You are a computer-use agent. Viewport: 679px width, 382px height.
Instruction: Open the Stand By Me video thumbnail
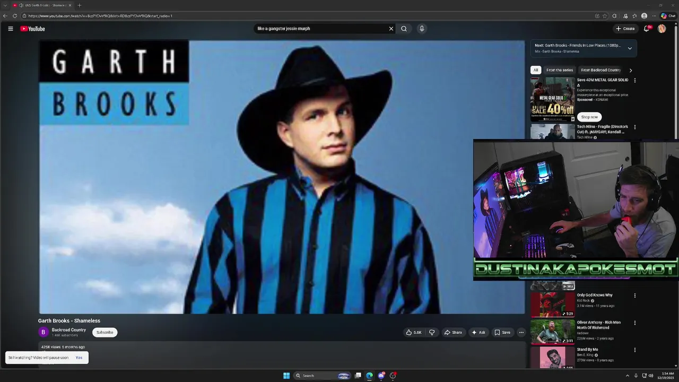pos(552,358)
